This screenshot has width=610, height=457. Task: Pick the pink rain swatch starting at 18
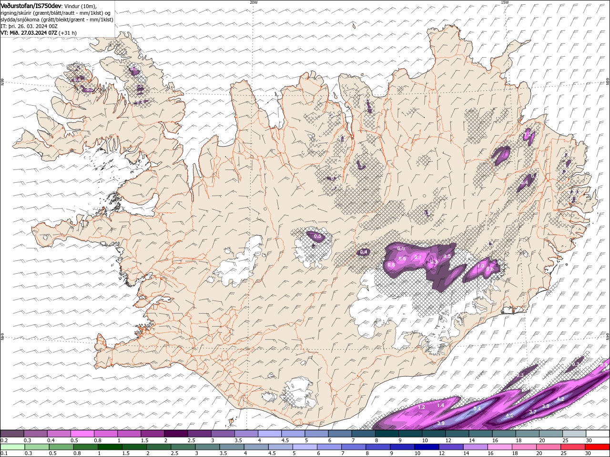pyautogui.click(x=524, y=447)
